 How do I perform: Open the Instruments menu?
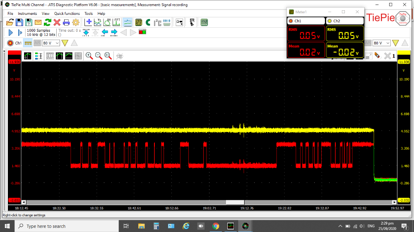[27, 14]
